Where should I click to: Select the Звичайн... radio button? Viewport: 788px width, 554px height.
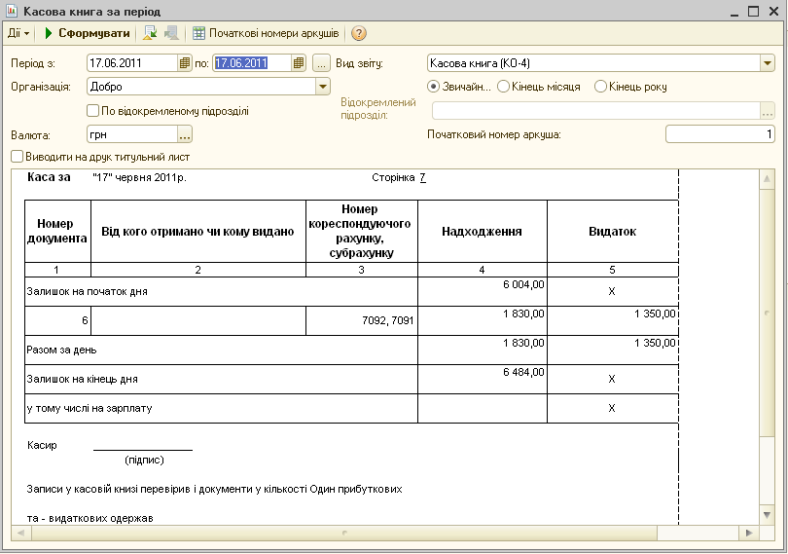pyautogui.click(x=433, y=87)
